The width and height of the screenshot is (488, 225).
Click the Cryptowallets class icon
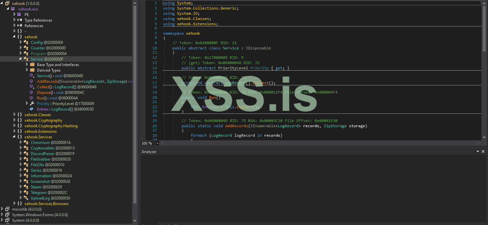[x=26, y=148]
